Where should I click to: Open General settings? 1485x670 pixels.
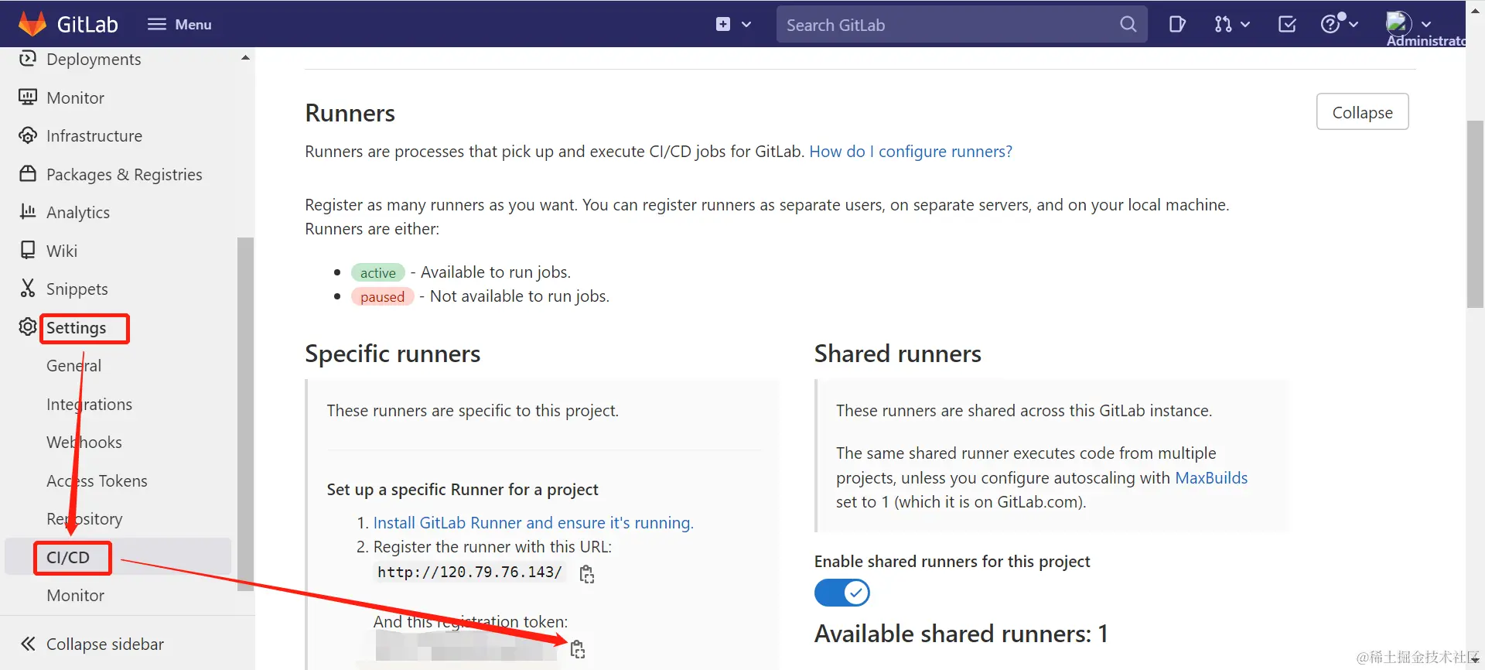tap(73, 366)
